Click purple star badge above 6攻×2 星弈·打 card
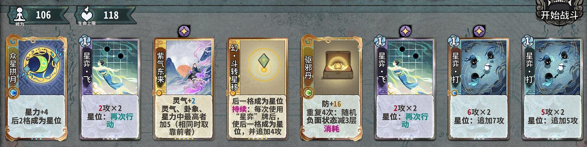Screen dimensions: 587x147 pos(479,31)
